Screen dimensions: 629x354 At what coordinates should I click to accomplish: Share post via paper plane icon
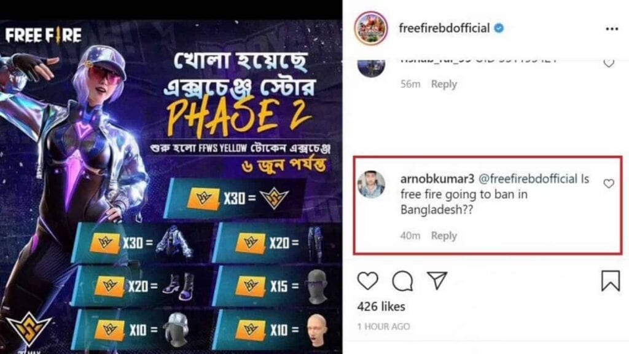[437, 280]
